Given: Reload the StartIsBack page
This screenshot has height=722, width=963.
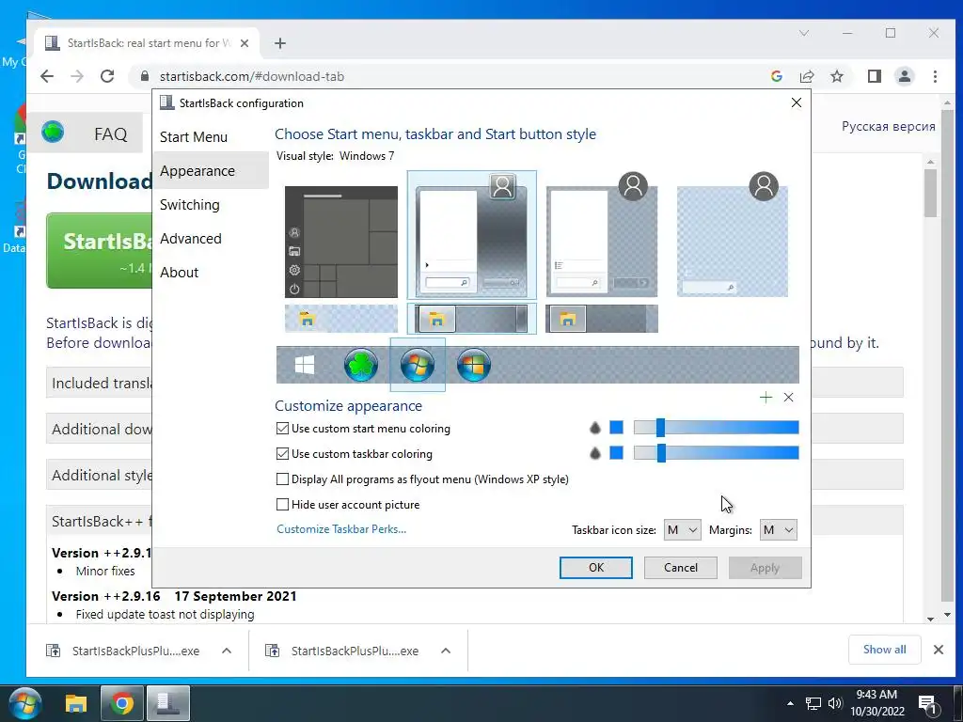Looking at the screenshot, I should click(107, 76).
